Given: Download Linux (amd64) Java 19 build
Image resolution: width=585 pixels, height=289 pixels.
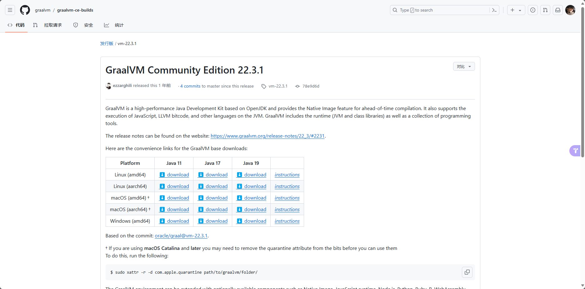Looking at the screenshot, I should coord(251,175).
